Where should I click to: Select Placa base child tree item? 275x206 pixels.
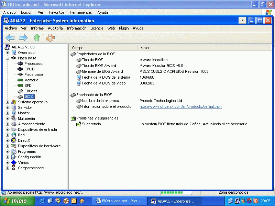33,75
